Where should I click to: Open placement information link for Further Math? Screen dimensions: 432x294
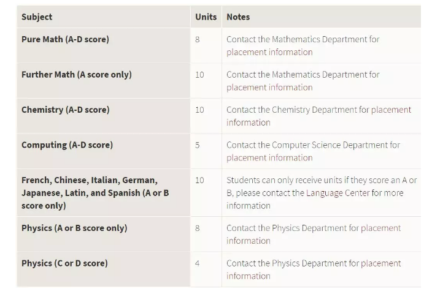pyautogui.click(x=269, y=87)
